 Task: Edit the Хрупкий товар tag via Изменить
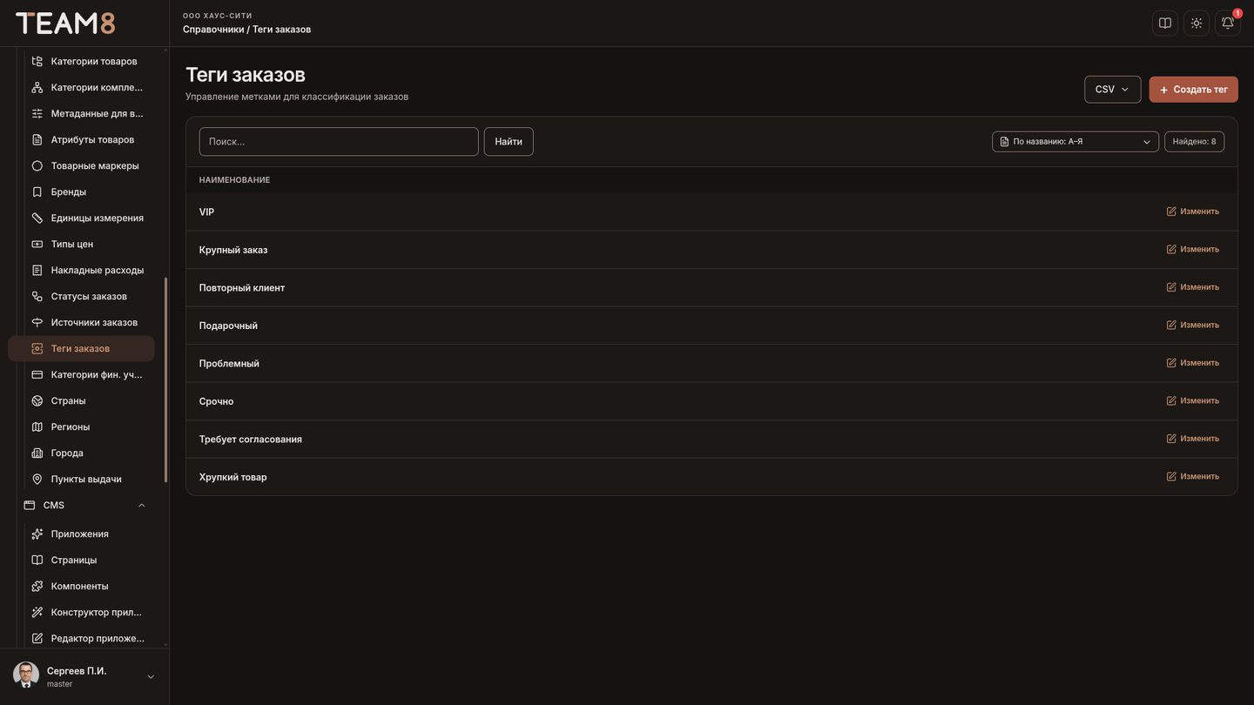click(x=1193, y=476)
